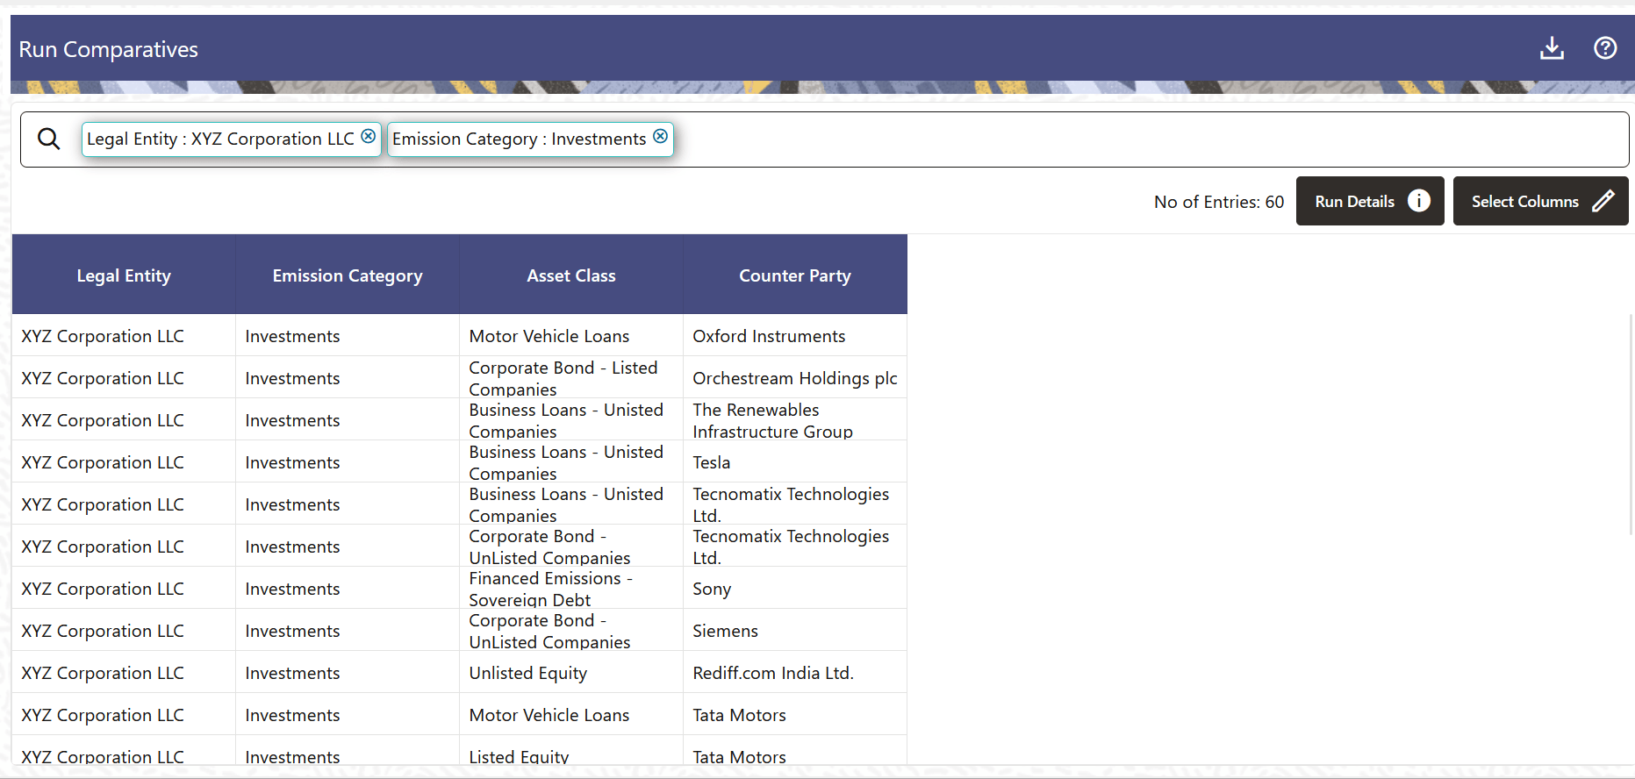Select Financed Emissions - Sovereign Debt cell
This screenshot has width=1635, height=779.
(x=571, y=589)
